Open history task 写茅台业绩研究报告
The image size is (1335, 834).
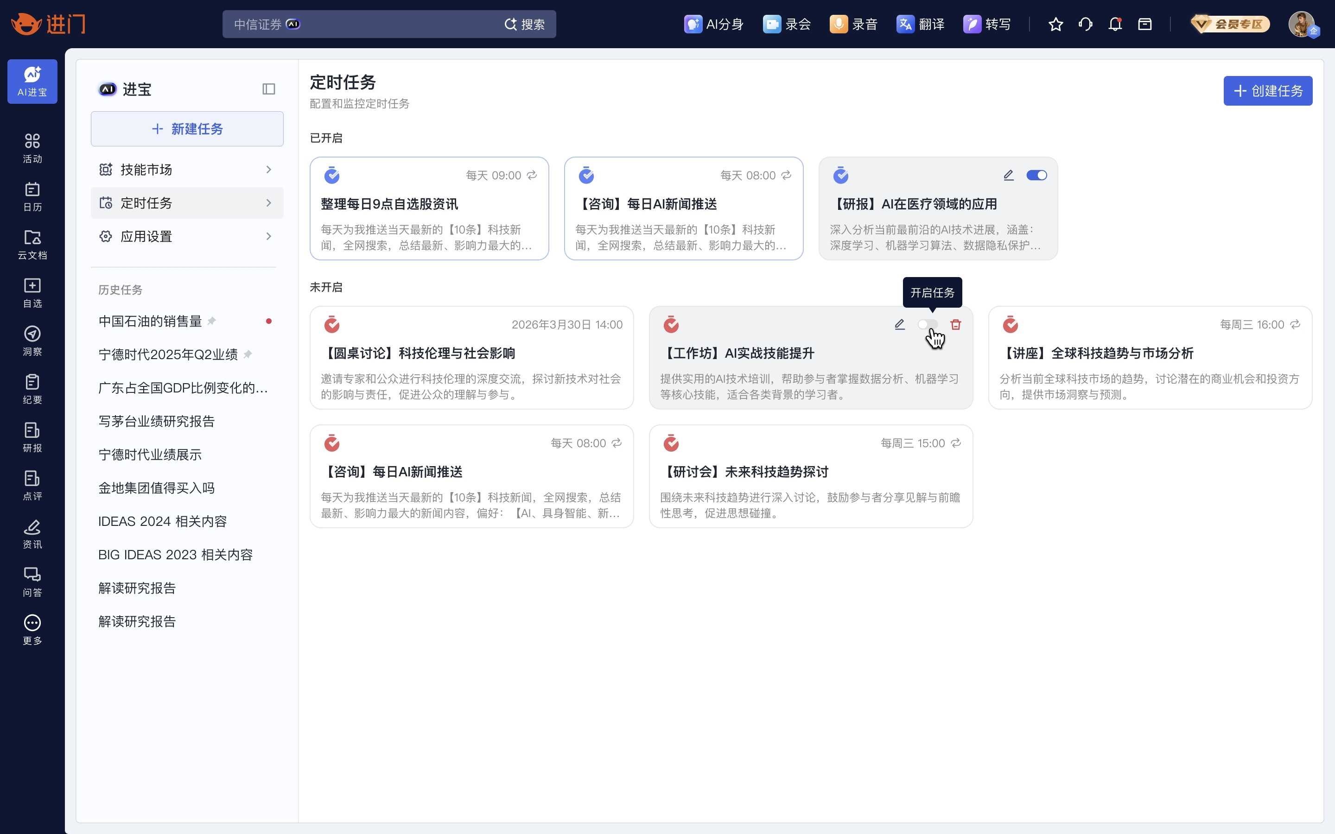pyautogui.click(x=156, y=421)
